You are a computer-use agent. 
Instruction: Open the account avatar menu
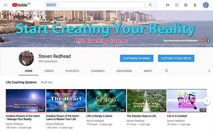point(206,5)
